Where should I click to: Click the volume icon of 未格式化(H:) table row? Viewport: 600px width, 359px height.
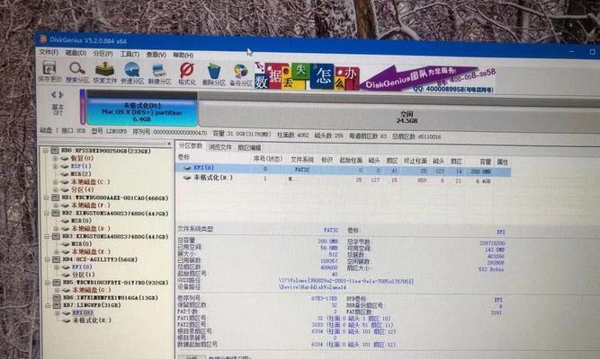[x=187, y=178]
